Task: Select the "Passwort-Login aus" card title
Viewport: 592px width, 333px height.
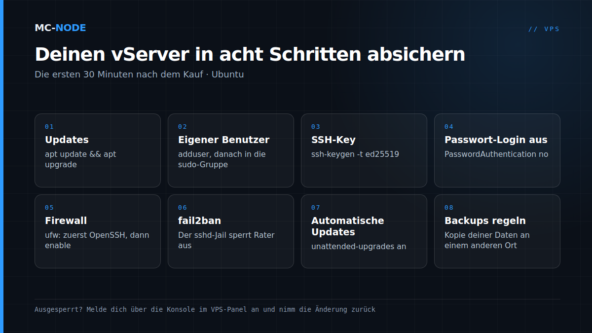Action: [x=496, y=140]
